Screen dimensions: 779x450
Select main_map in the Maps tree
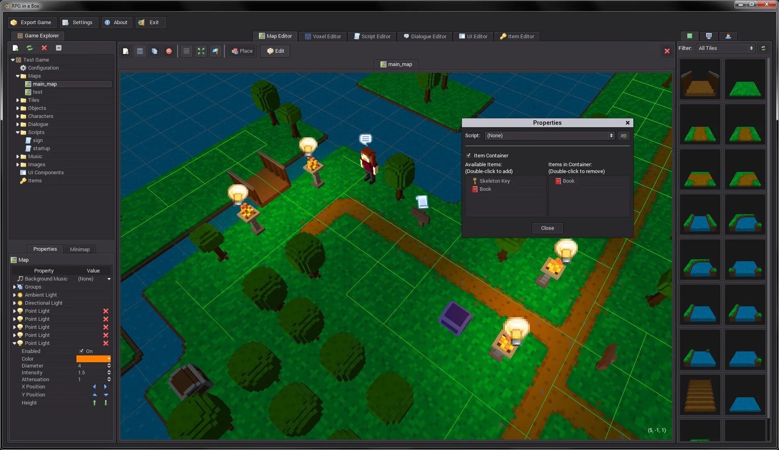pyautogui.click(x=45, y=84)
